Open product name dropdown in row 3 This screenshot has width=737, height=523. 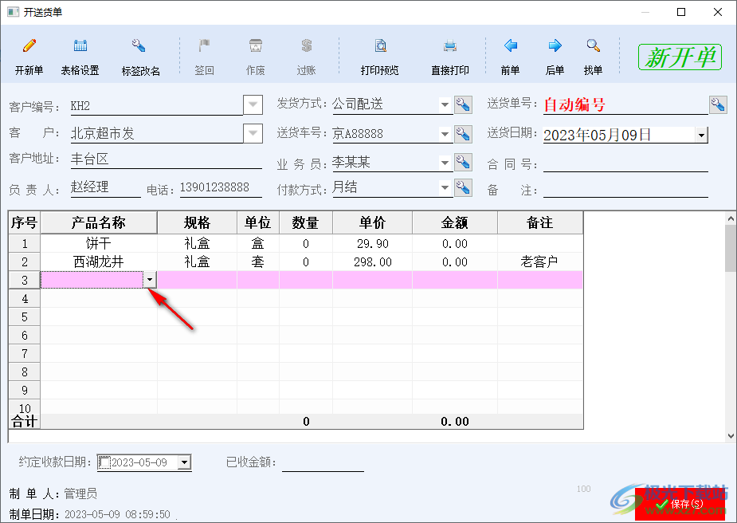(x=150, y=280)
